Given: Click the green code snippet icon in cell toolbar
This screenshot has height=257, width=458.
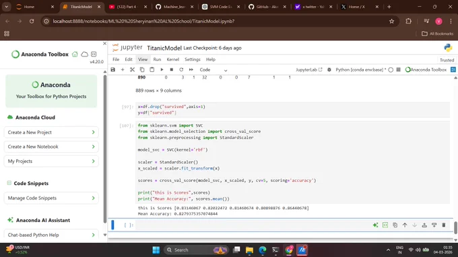Looking at the screenshot, I should point(385,225).
